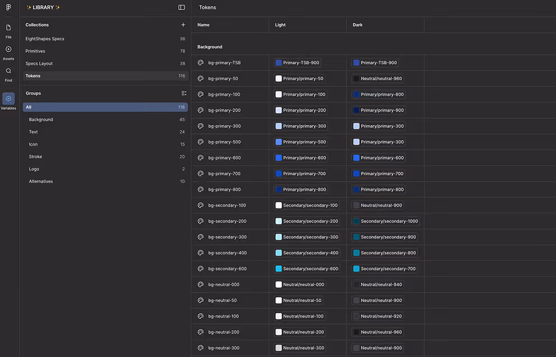Click Dark value Secondary/secondary-1000
This screenshot has width=556, height=357.
pyautogui.click(x=386, y=221)
